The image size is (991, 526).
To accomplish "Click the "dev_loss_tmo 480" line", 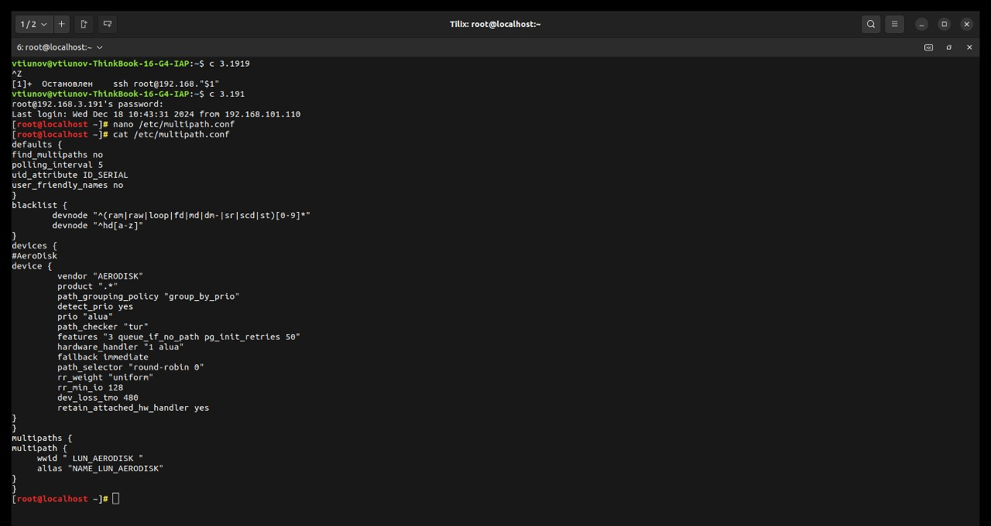I will [98, 398].
